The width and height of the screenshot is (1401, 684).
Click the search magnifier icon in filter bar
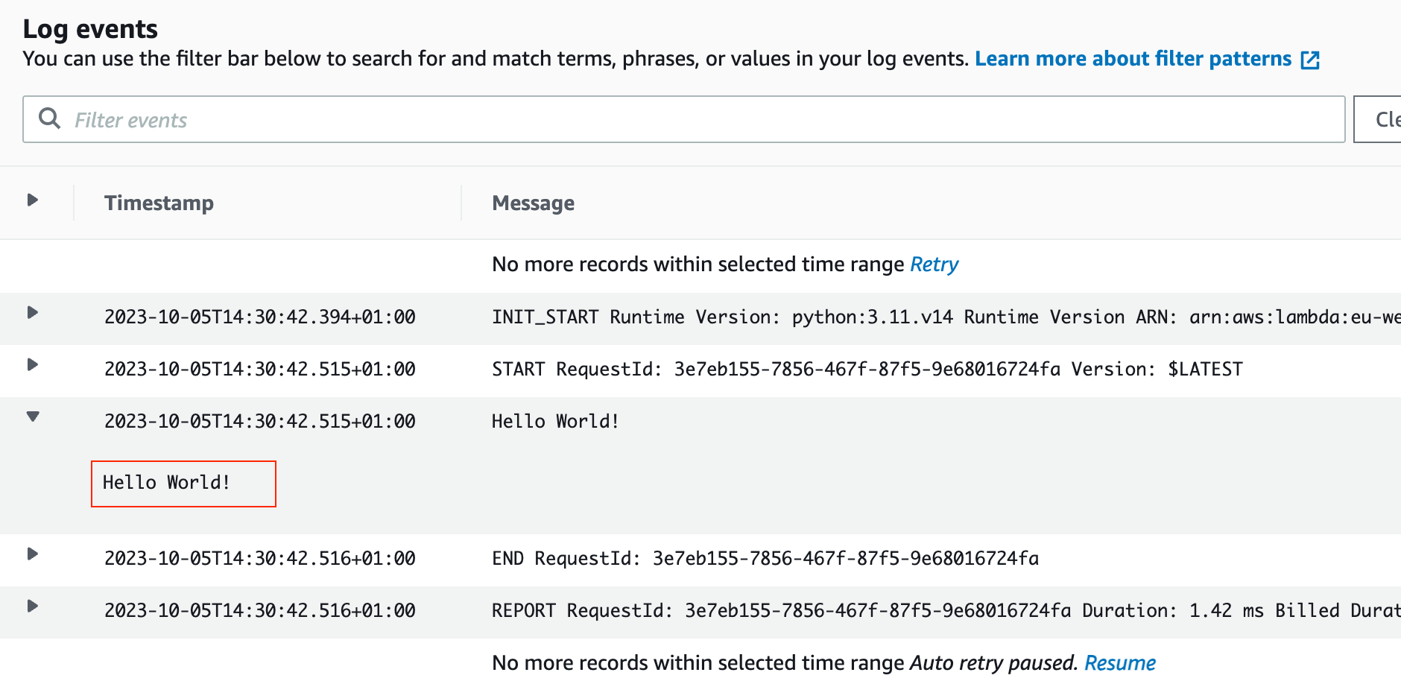(49, 118)
